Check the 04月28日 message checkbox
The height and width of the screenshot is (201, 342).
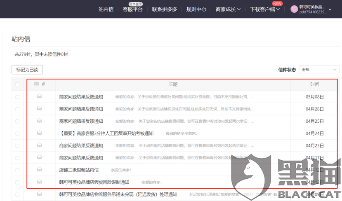pos(17,109)
